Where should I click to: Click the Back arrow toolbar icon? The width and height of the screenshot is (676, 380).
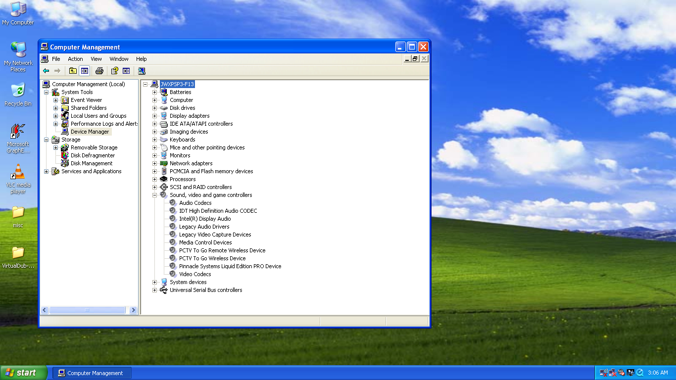[46, 71]
